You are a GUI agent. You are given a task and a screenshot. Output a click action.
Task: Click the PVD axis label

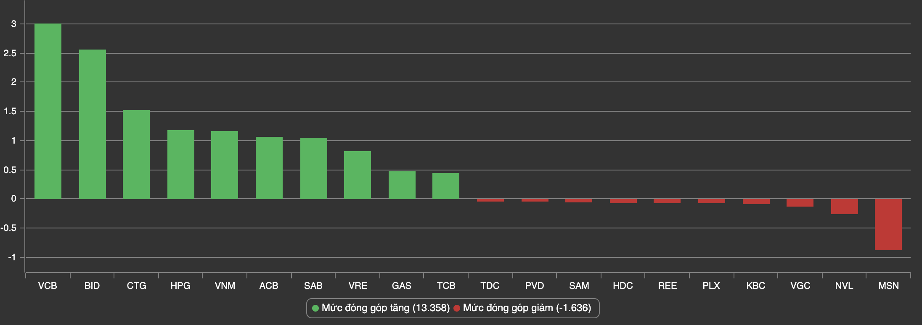coord(535,286)
